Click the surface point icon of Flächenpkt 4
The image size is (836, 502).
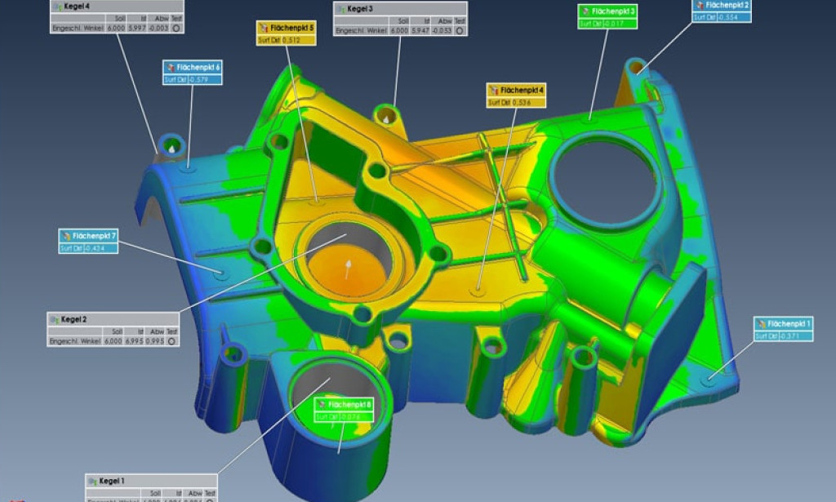coord(494,90)
